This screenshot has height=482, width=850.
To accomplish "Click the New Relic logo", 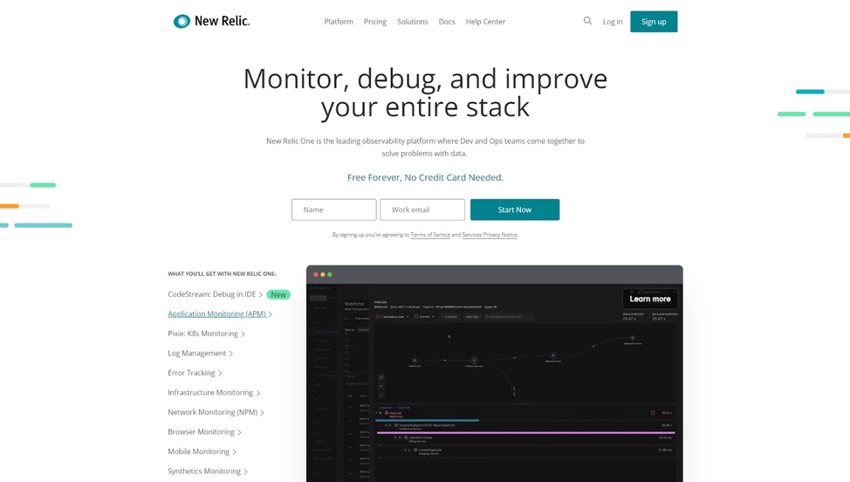I will 211,21.
